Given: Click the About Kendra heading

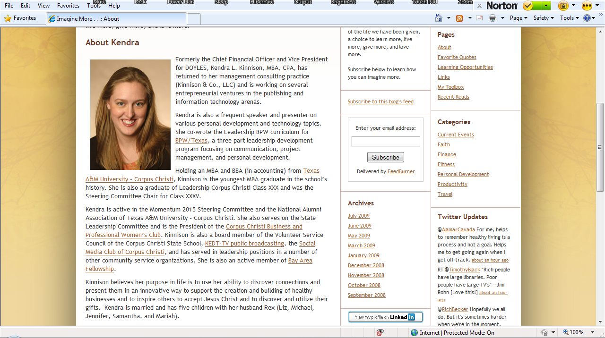Looking at the screenshot, I should coord(112,42).
